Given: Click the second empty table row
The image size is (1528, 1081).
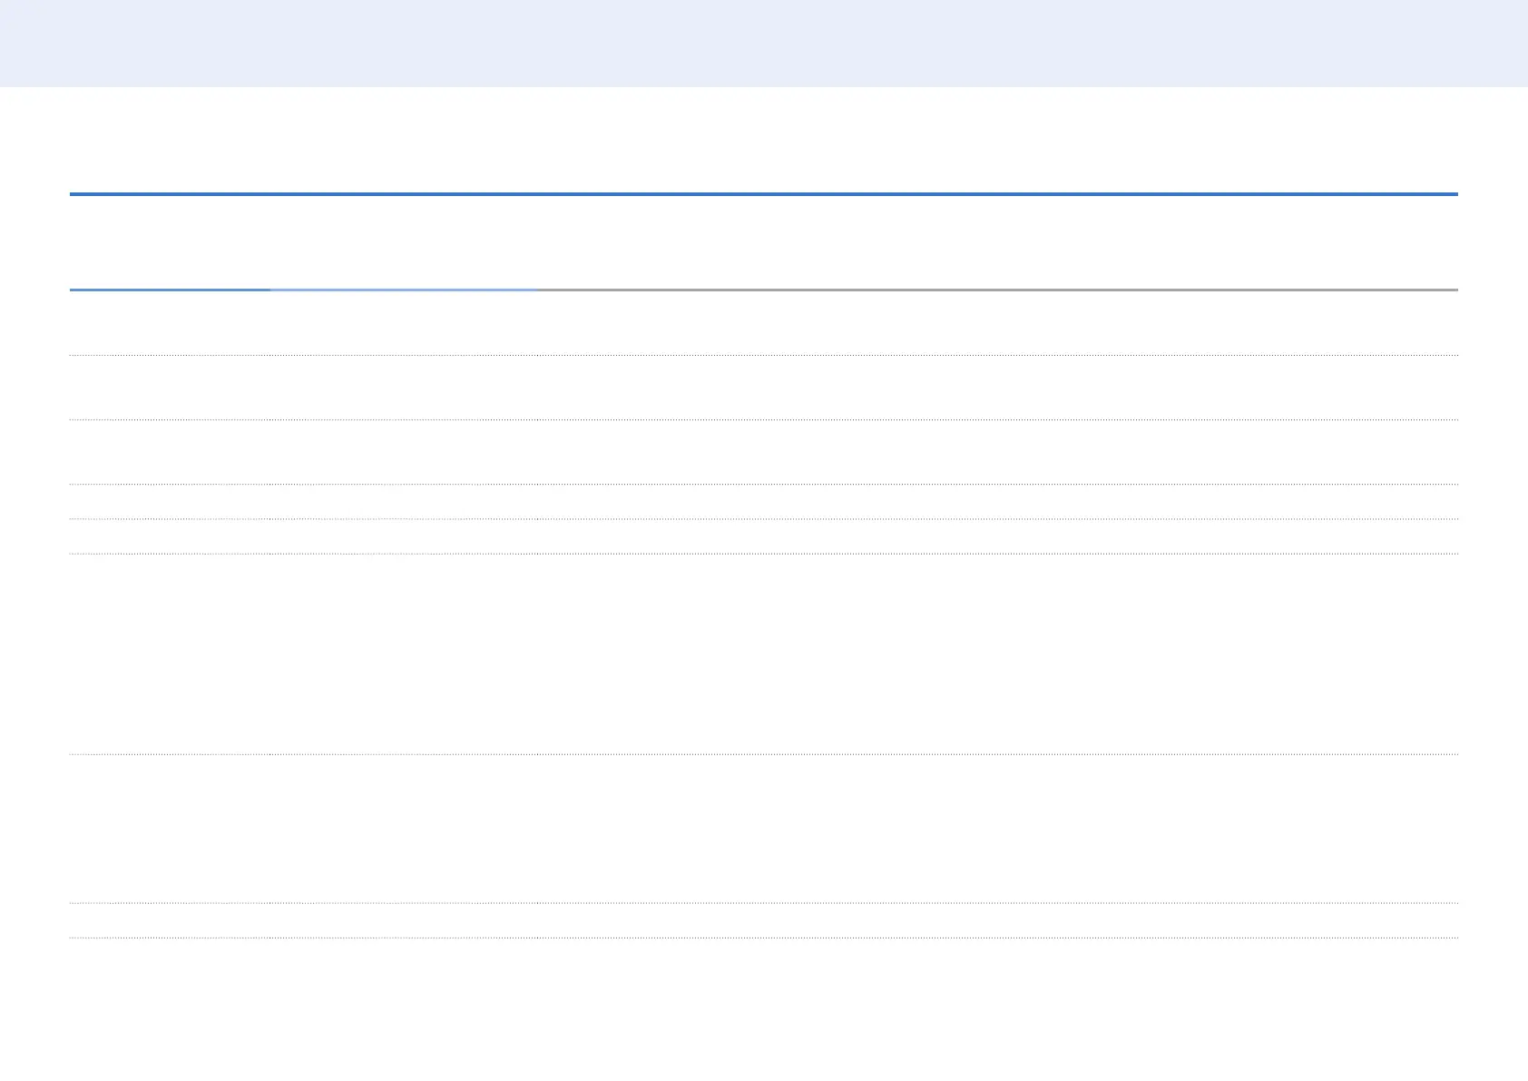Looking at the screenshot, I should click(x=764, y=388).
